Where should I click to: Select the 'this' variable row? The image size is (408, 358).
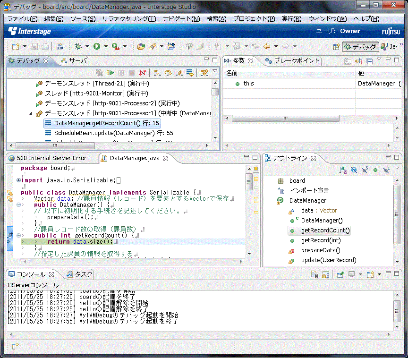[x=312, y=84]
